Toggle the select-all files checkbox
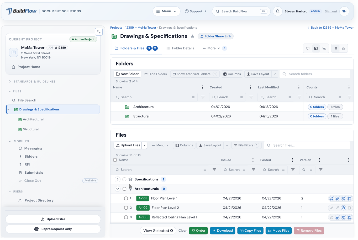This screenshot has height=240, width=358. [115, 160]
